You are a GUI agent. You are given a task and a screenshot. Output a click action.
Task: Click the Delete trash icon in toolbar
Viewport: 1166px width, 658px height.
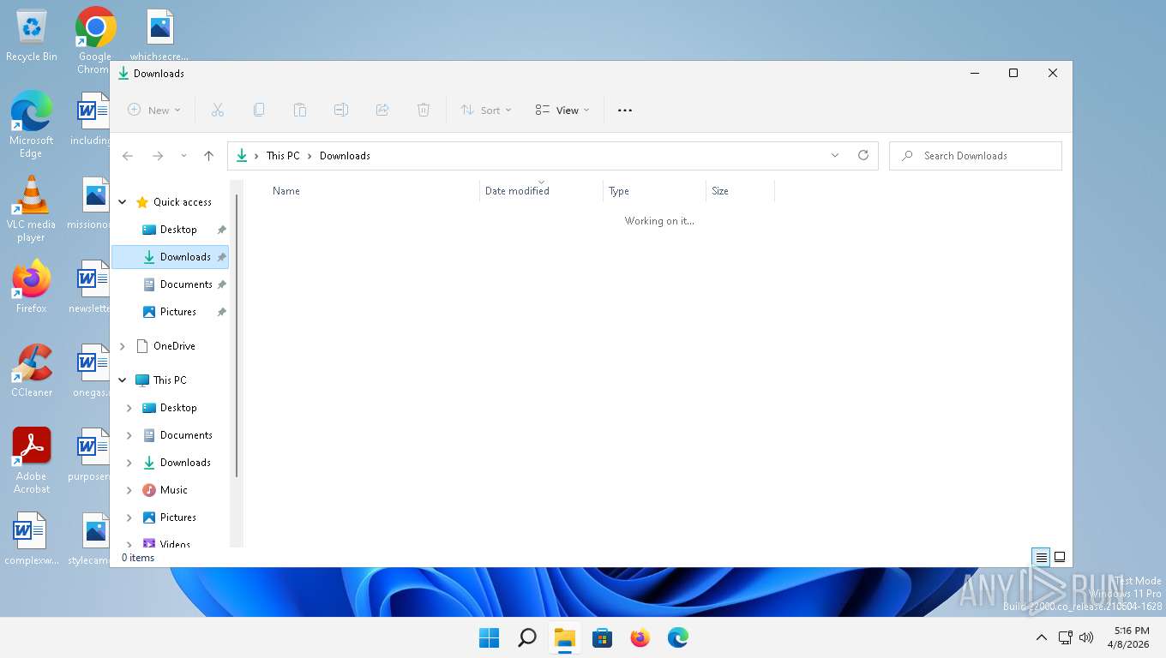point(424,110)
